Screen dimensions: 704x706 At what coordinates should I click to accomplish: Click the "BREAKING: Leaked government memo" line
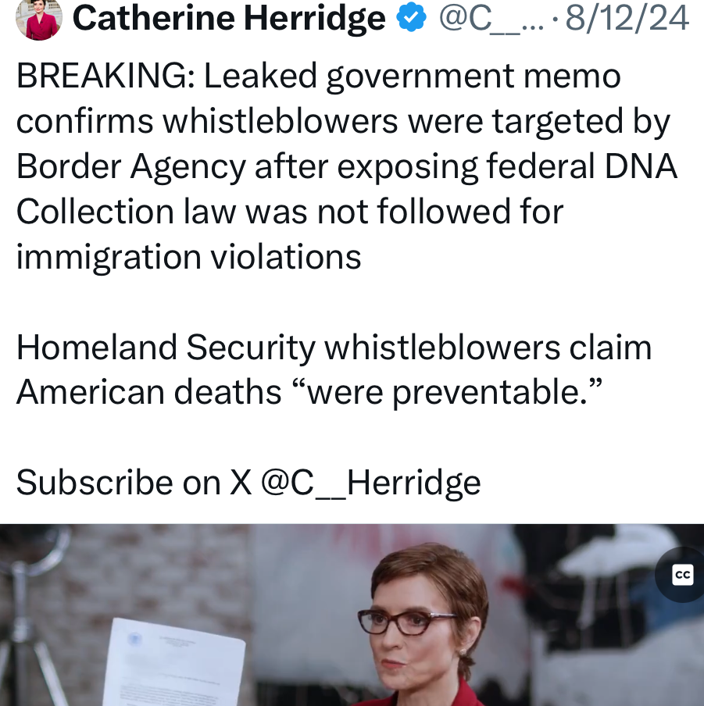(319, 76)
